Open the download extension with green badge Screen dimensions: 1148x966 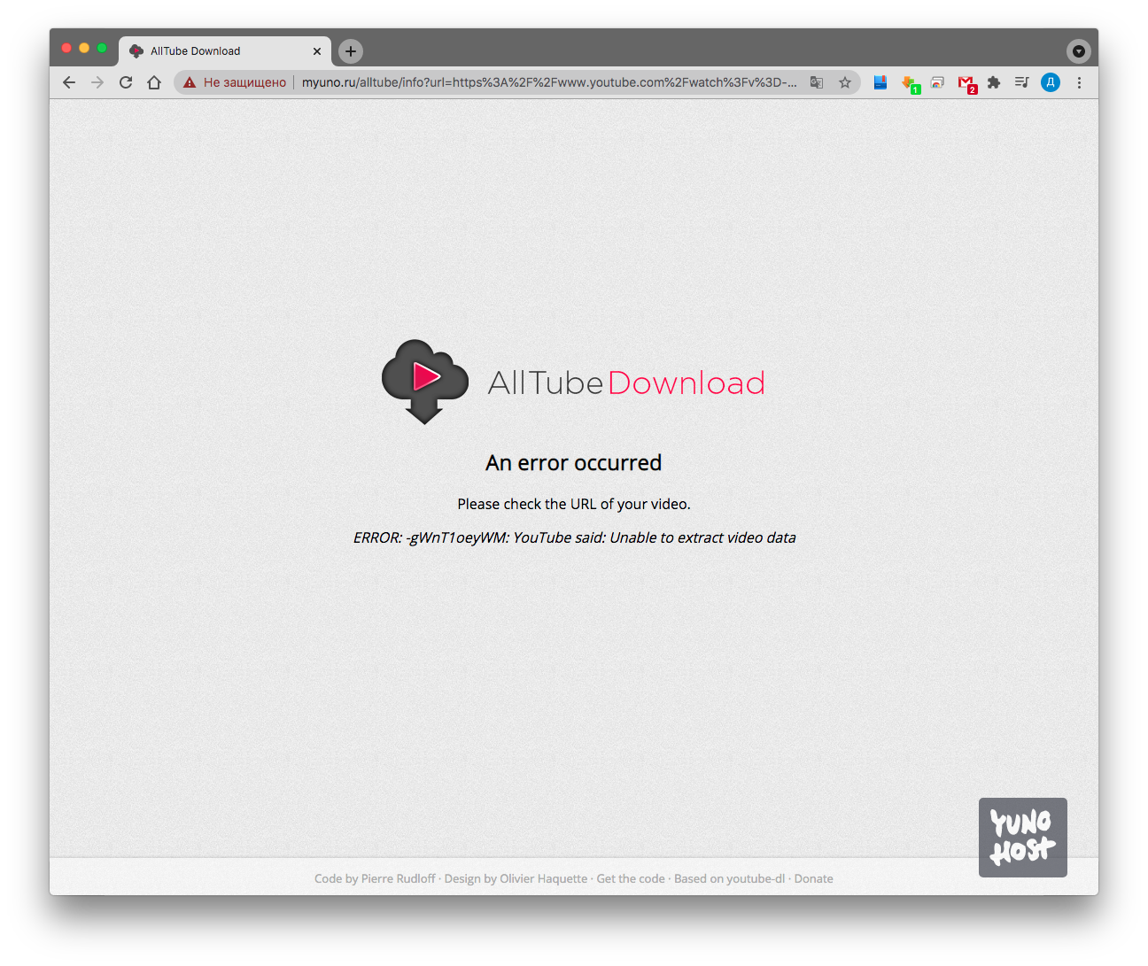click(910, 84)
